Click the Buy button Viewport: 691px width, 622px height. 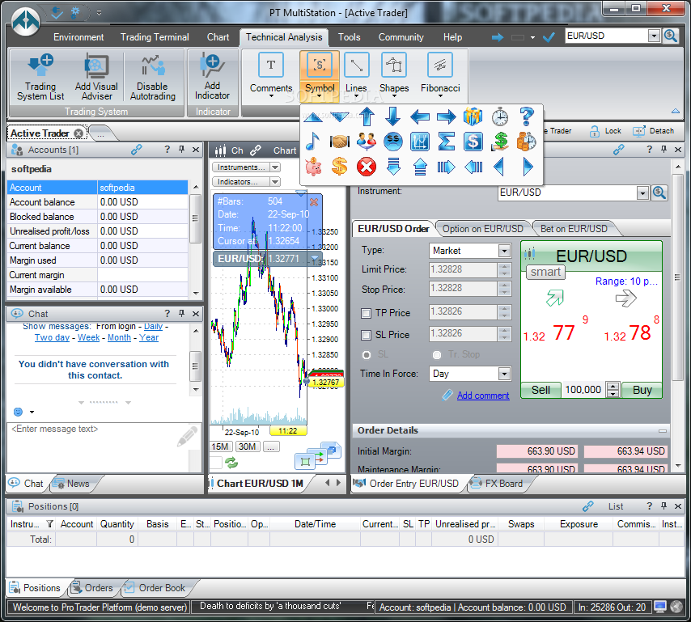642,390
